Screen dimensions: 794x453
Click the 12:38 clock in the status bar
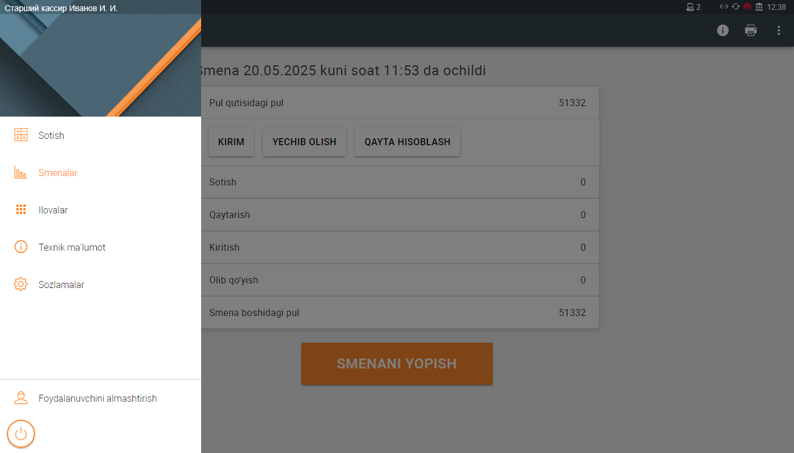777,7
